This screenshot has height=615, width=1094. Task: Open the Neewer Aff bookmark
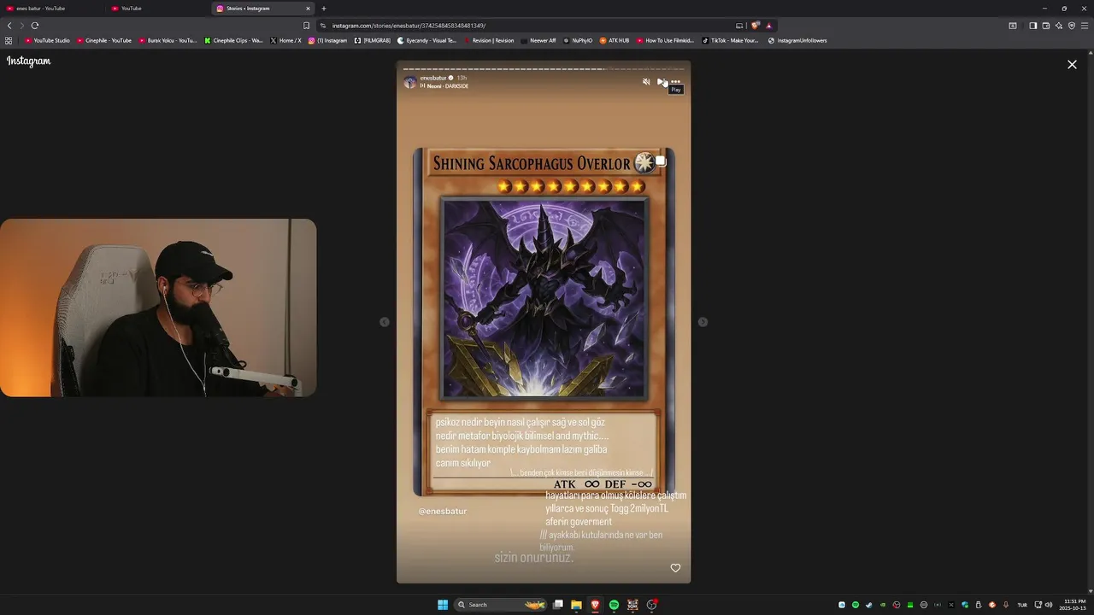tap(538, 40)
